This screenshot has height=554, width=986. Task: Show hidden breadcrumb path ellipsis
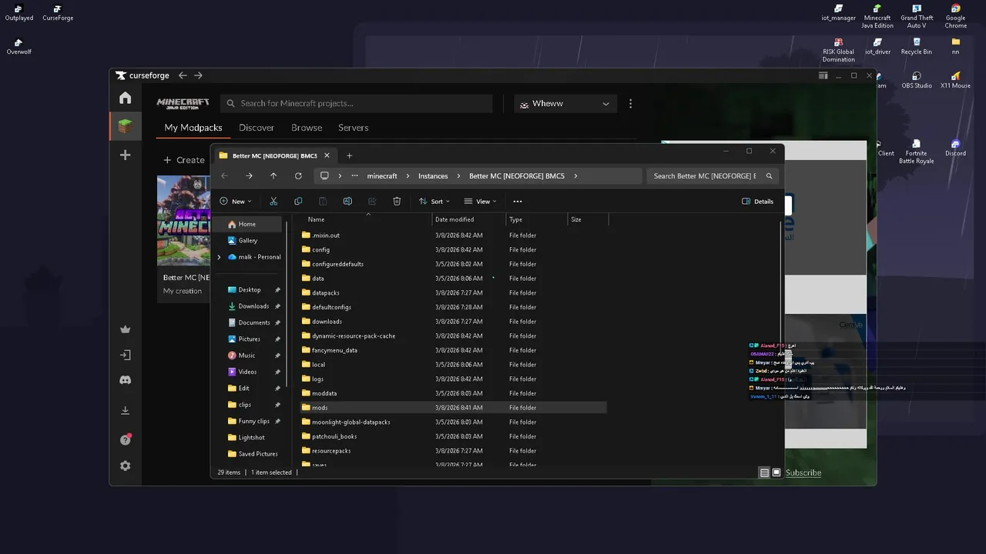(x=355, y=175)
